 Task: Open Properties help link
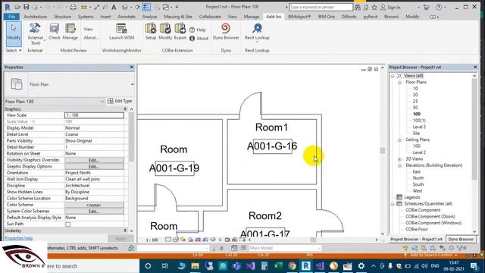click(x=18, y=238)
